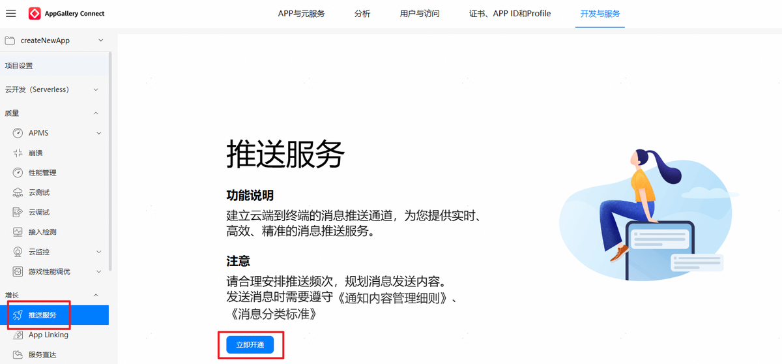The height and width of the screenshot is (364, 782).
Task: Collapse the 质量 section
Action: click(x=96, y=114)
